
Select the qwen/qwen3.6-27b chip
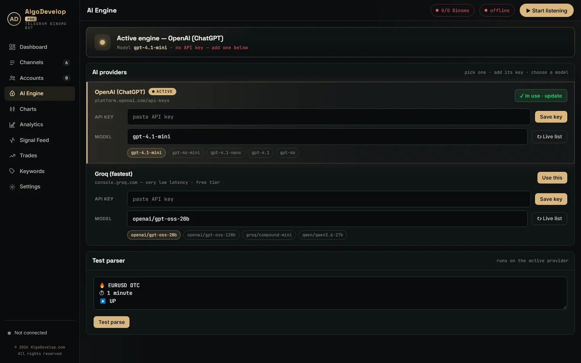click(x=323, y=235)
